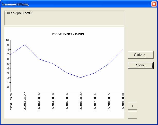Click the x-axis label 050913 08.05

coord(39,102)
